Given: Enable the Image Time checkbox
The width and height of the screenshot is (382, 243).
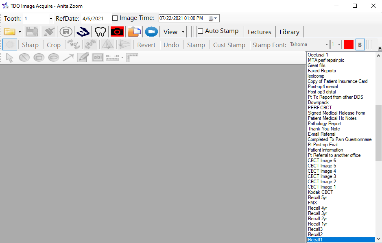Looking at the screenshot, I should tap(115, 18).
